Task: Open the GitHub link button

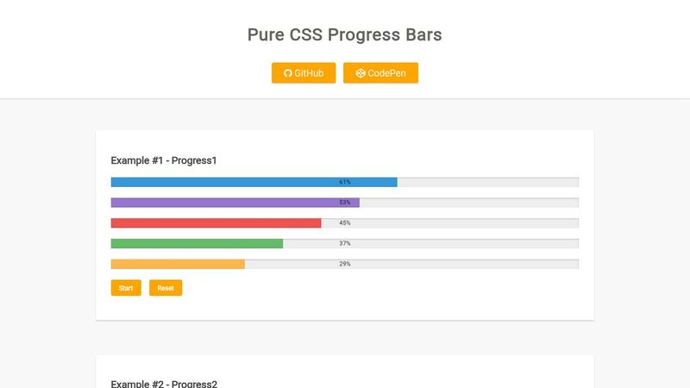Action: click(304, 73)
